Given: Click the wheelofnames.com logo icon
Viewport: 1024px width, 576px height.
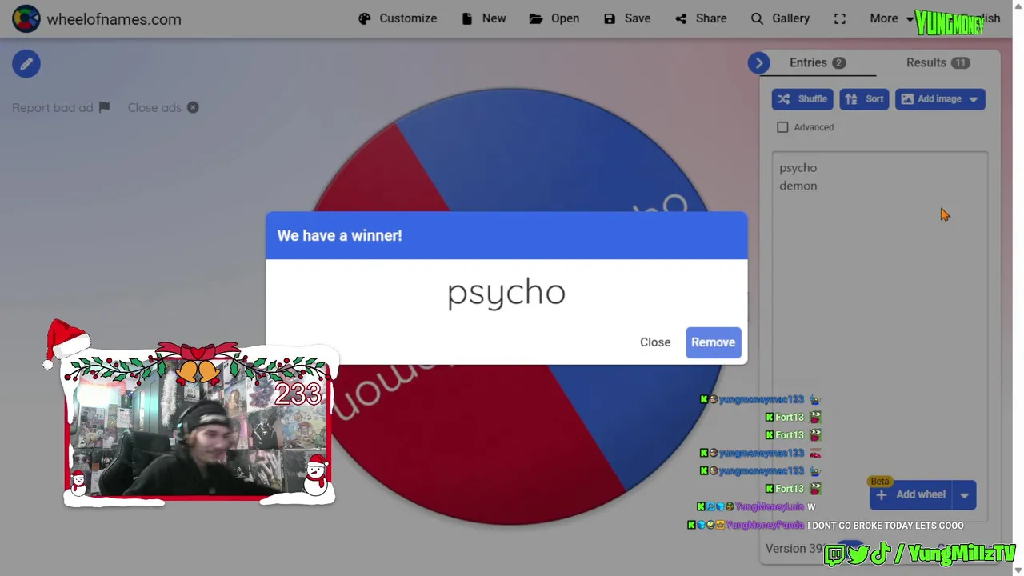Looking at the screenshot, I should 26,18.
